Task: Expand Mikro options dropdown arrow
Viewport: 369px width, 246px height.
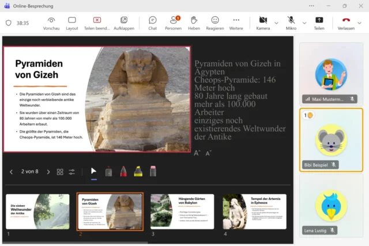Action: click(304, 23)
